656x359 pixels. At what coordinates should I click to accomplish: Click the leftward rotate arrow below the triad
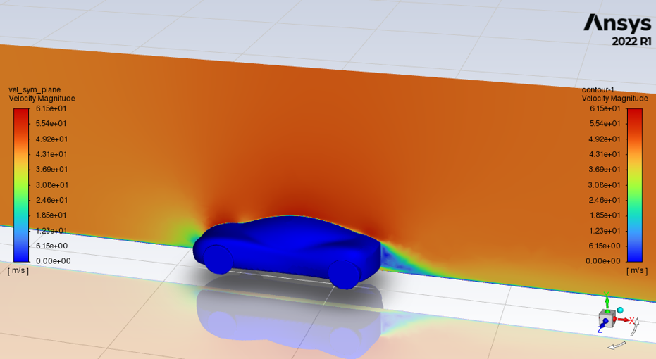617,346
